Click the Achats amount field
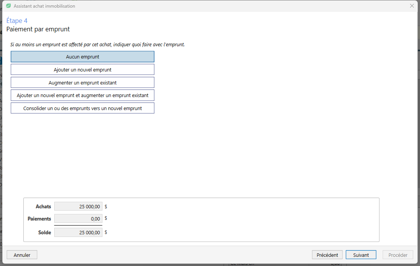The width and height of the screenshot is (420, 266). [x=78, y=206]
